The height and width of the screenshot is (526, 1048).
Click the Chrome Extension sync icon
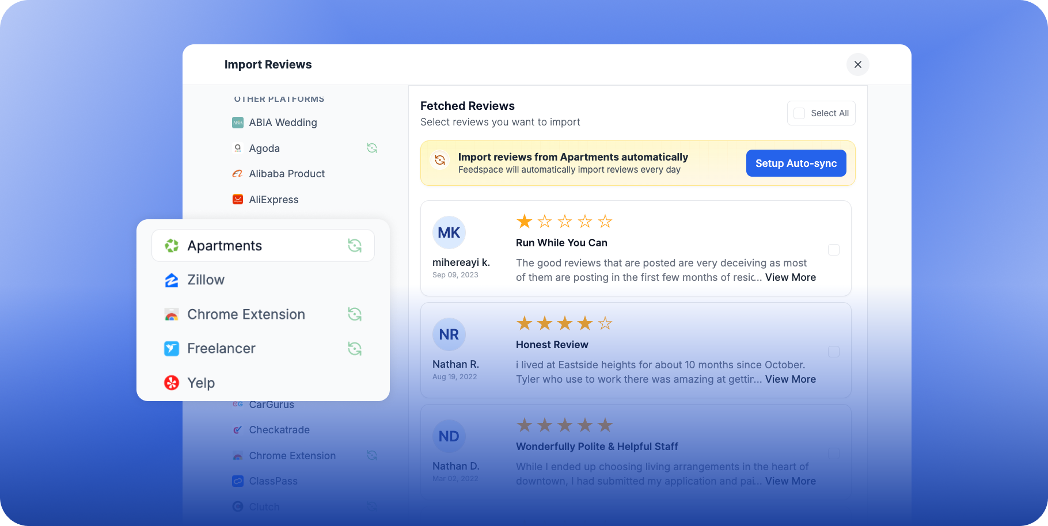click(x=355, y=314)
